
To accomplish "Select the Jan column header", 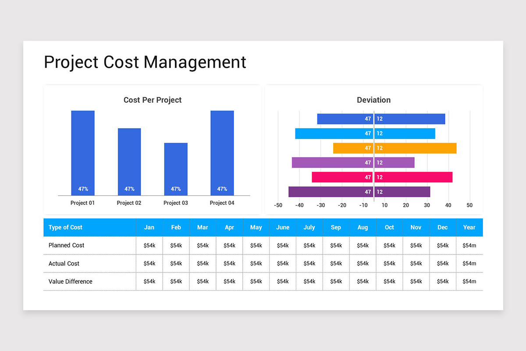I will pos(149,227).
